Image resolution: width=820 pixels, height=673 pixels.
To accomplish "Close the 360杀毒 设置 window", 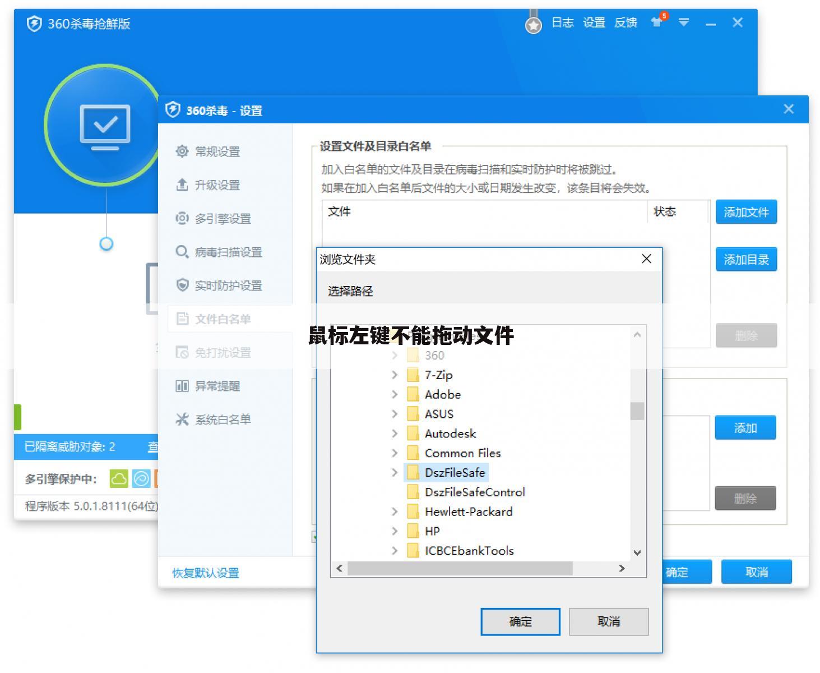I will [x=789, y=109].
